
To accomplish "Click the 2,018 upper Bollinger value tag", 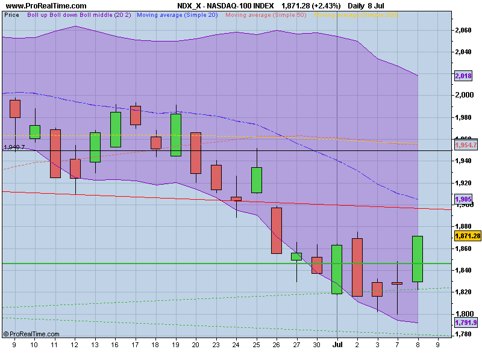I will click(x=463, y=76).
